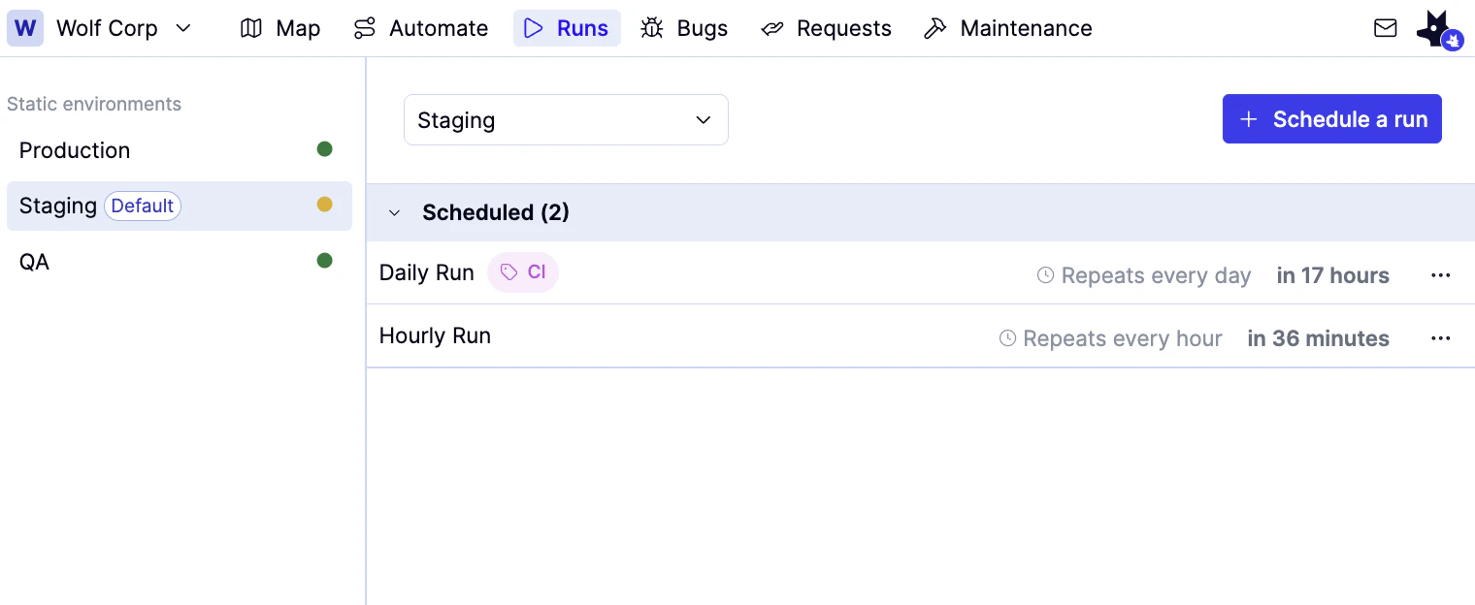The height and width of the screenshot is (605, 1475).
Task: Select Production in the environments sidebar
Action: [74, 150]
